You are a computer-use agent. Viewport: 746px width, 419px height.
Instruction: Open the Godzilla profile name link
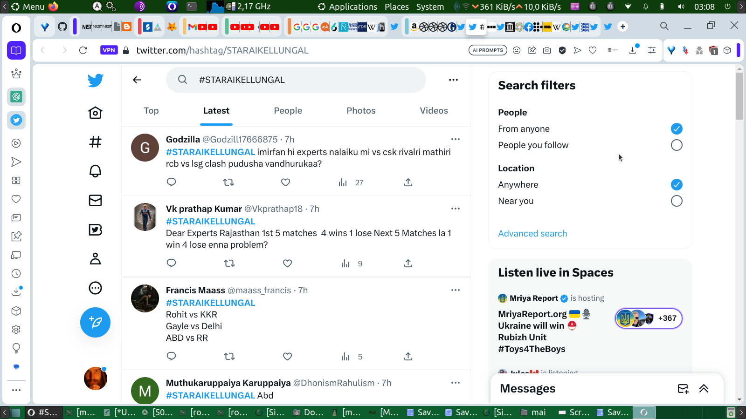pos(183,139)
